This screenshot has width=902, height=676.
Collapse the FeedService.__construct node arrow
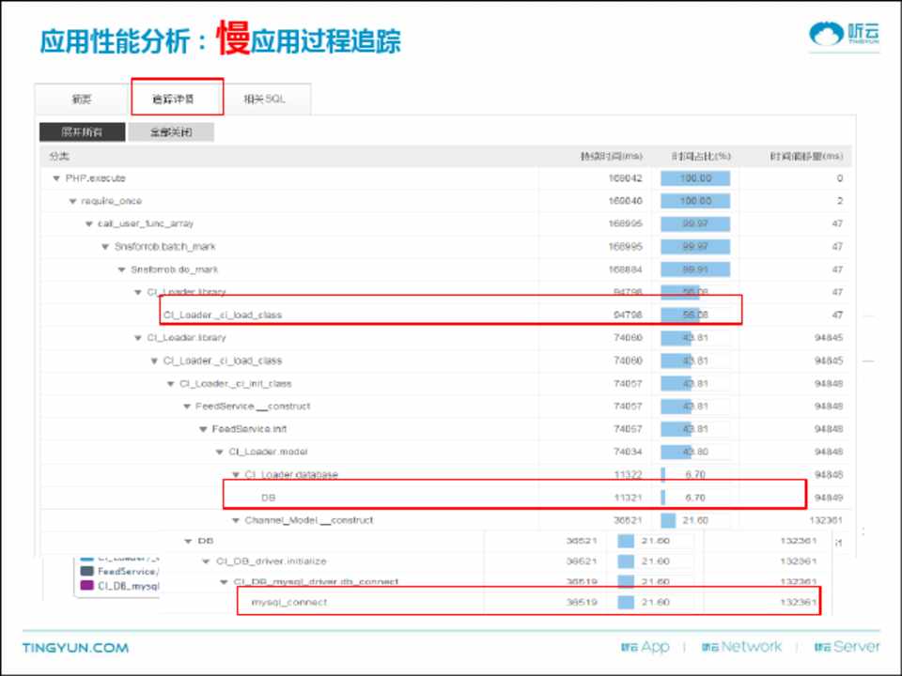click(186, 407)
